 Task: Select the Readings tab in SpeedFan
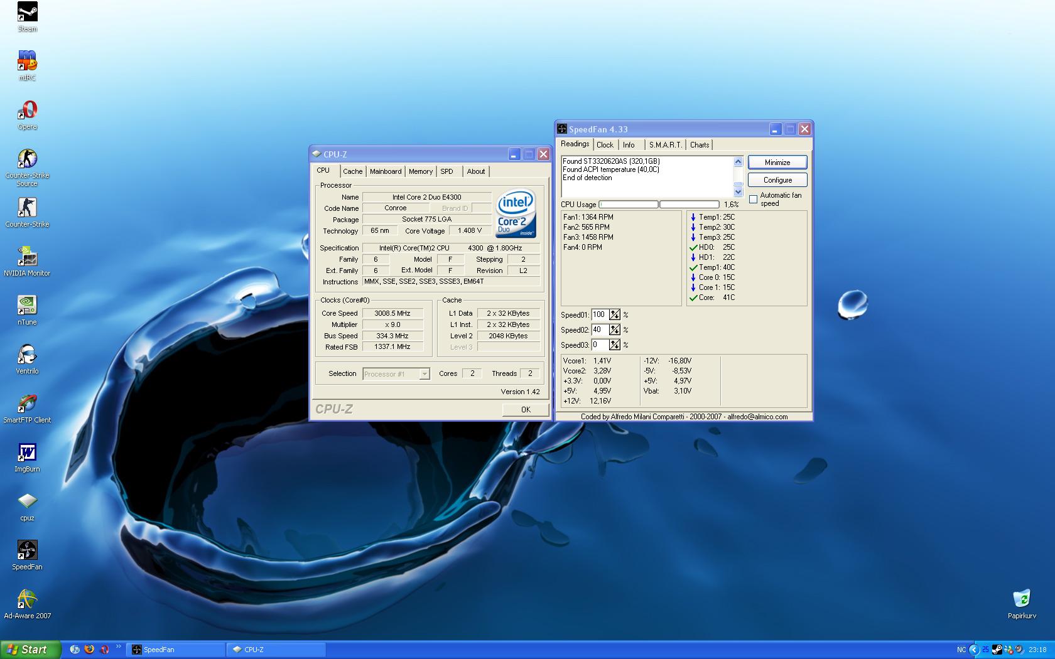click(575, 144)
